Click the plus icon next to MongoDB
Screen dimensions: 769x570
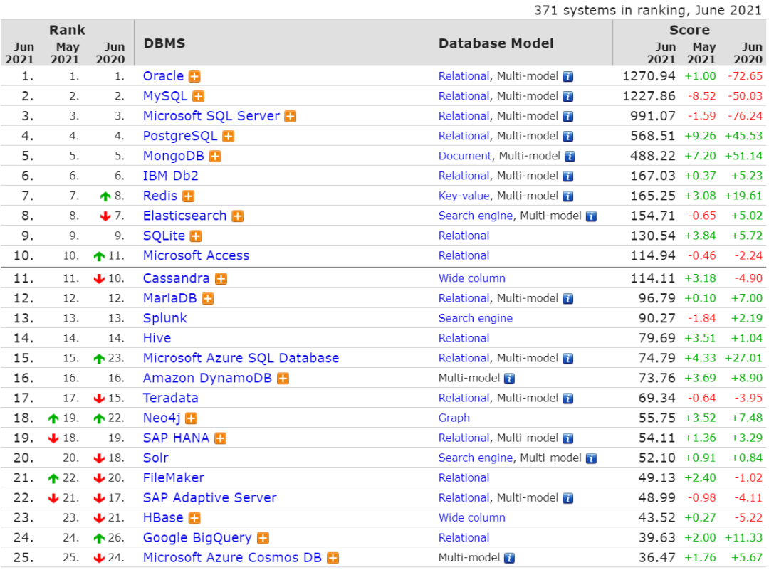point(215,157)
